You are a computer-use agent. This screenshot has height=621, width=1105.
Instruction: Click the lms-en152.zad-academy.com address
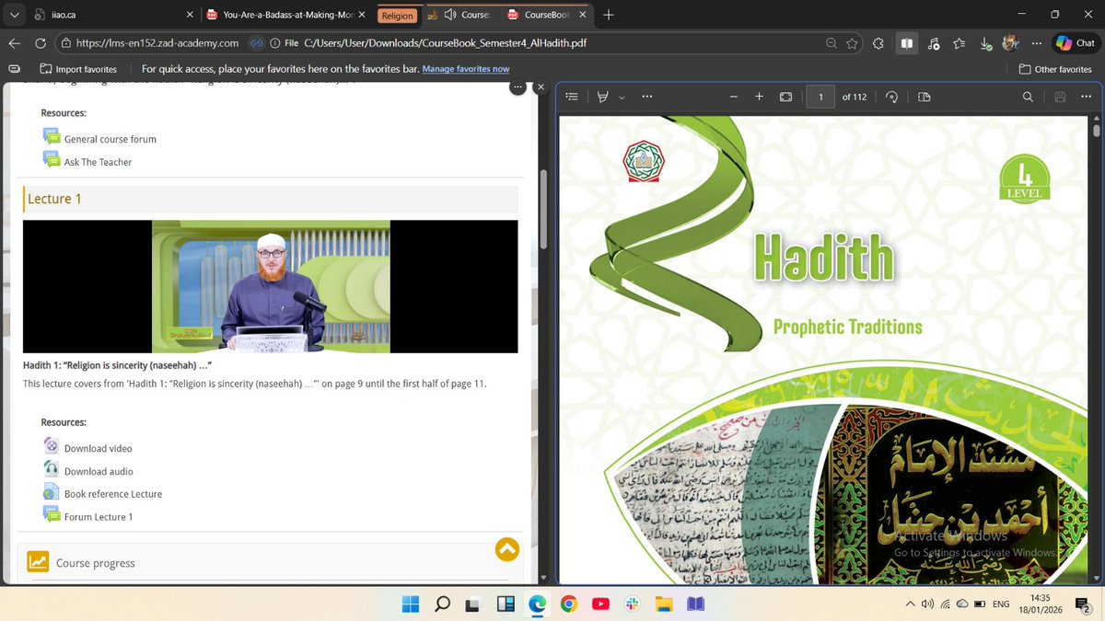click(157, 43)
